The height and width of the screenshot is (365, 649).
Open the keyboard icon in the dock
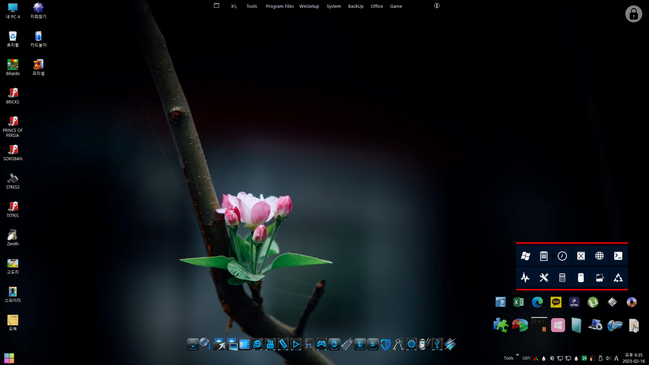(347, 344)
